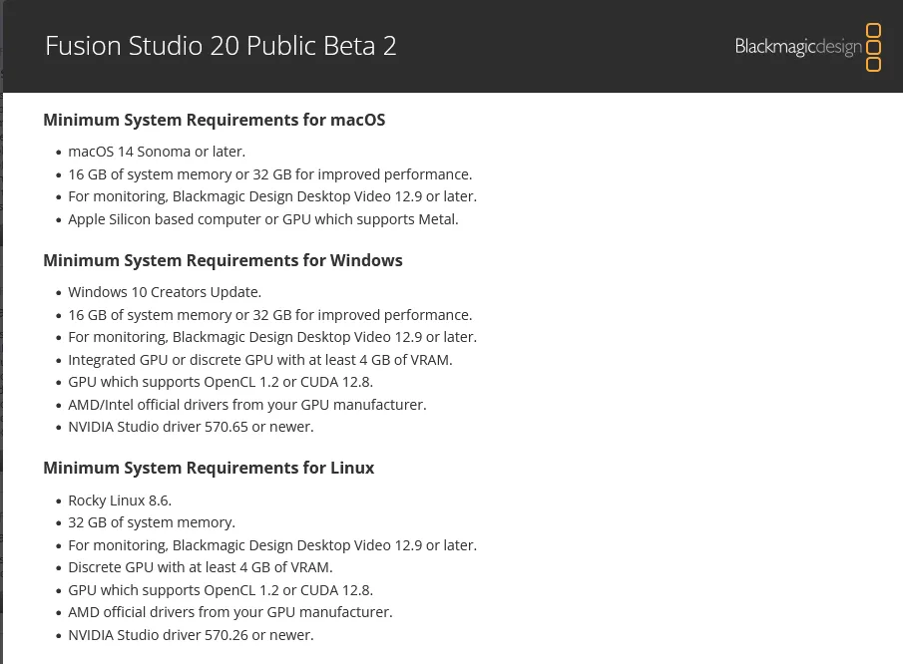Click the 32 GB of system memory line
This screenshot has height=664, width=903.
152,521
